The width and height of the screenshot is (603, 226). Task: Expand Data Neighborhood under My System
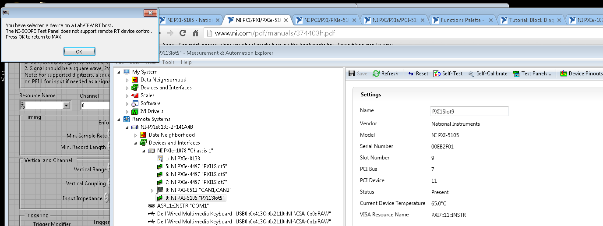(x=127, y=80)
